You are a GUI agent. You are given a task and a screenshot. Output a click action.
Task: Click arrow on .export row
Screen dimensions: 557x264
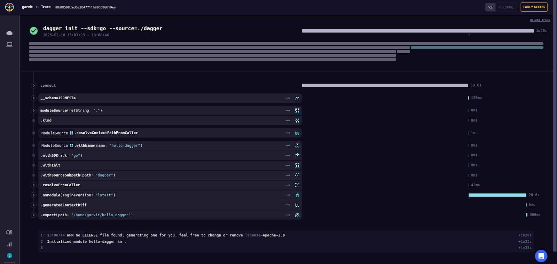[x=288, y=215]
